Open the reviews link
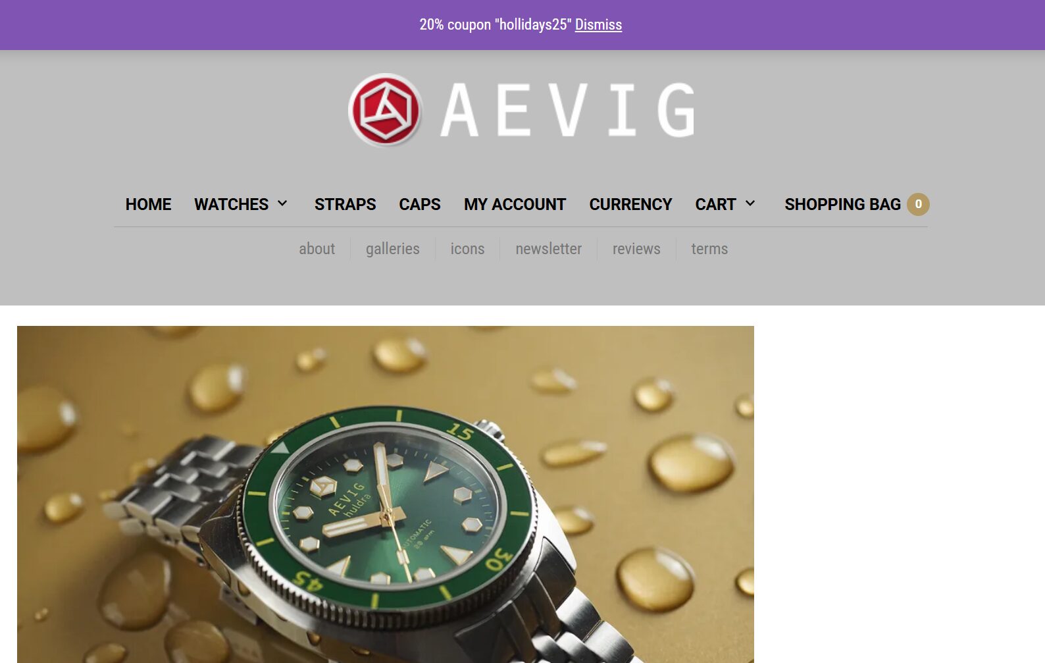Screen dimensions: 1045x663 [636, 249]
